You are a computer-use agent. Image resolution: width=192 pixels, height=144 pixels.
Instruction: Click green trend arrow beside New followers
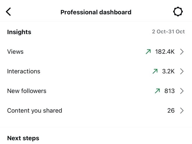tap(157, 91)
